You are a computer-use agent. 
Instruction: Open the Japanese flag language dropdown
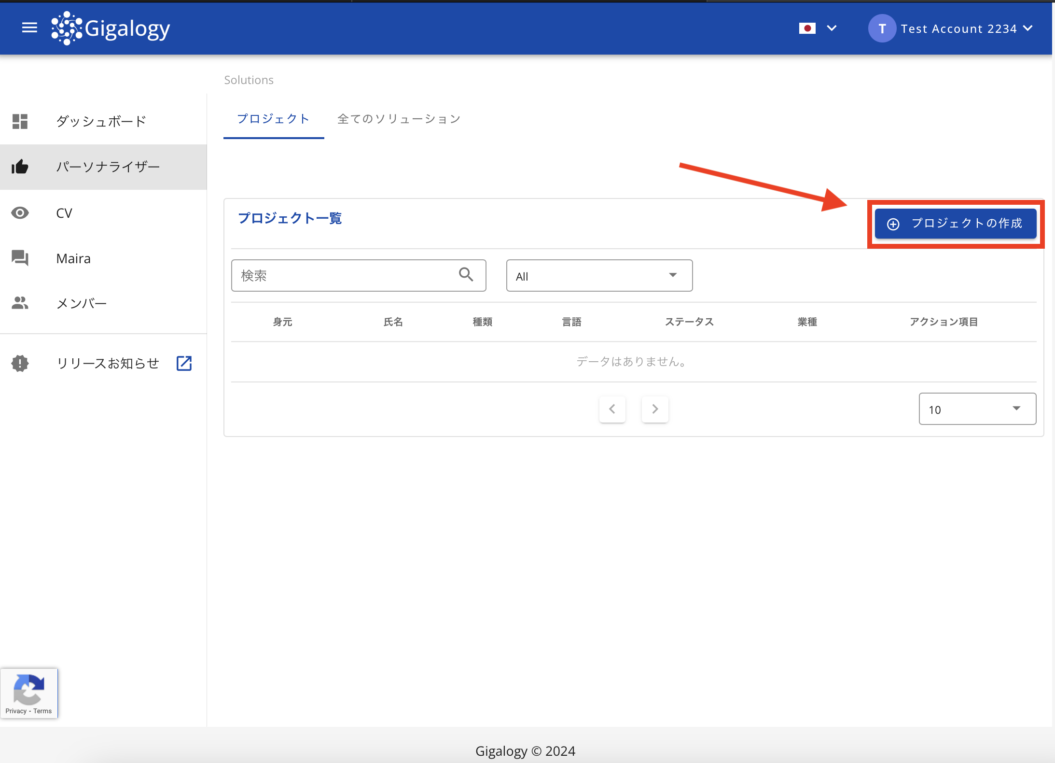(x=818, y=28)
